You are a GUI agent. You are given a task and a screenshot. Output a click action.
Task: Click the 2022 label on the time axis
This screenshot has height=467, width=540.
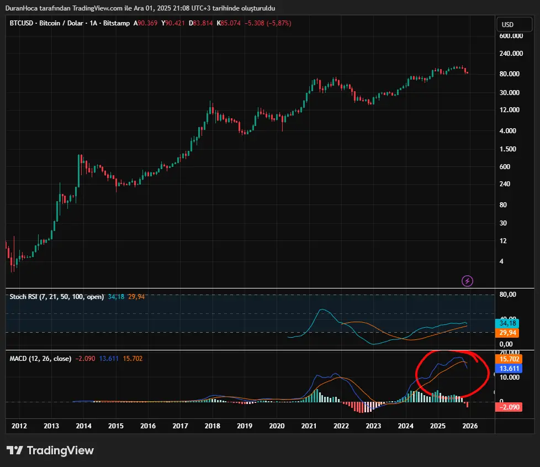341,426
